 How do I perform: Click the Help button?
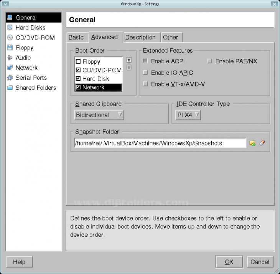pos(20,262)
